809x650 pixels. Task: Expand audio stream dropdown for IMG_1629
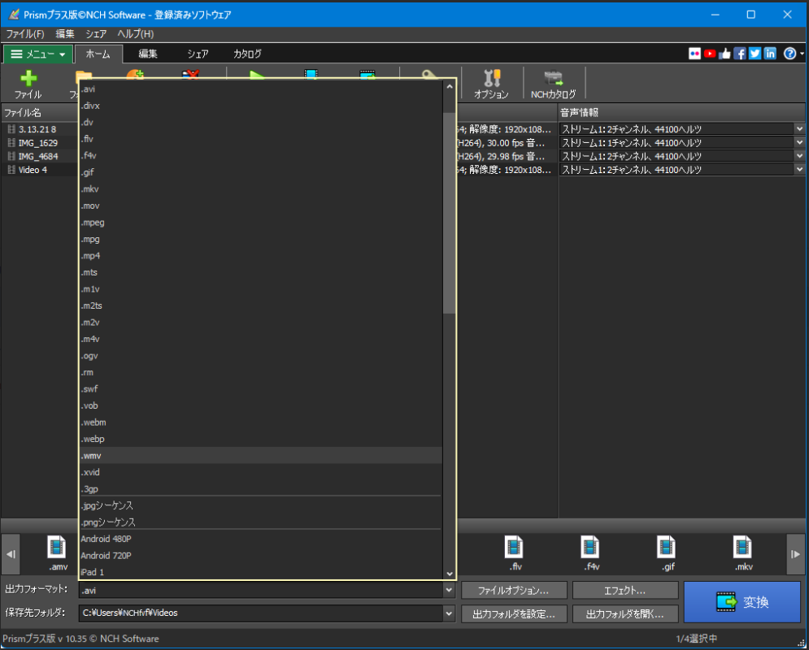[799, 142]
